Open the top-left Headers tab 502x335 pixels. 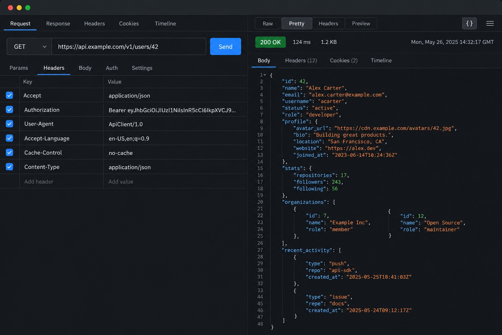pyautogui.click(x=94, y=24)
